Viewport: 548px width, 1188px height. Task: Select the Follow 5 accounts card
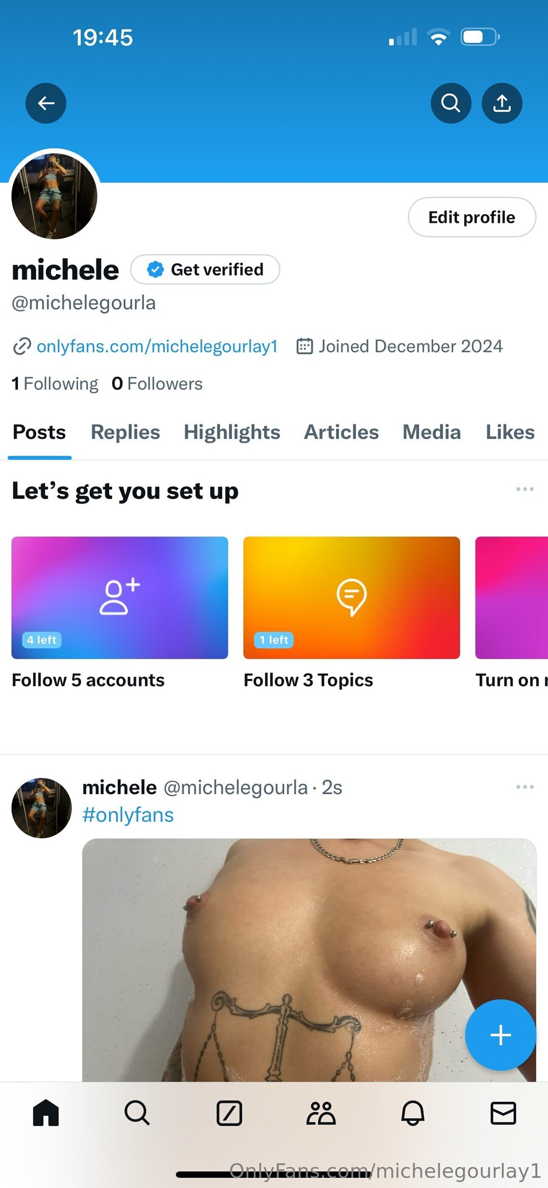(x=120, y=598)
